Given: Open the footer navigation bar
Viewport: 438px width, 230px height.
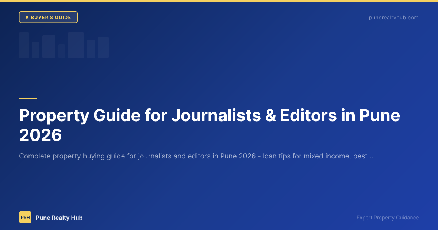Looking at the screenshot, I should (x=219, y=217).
